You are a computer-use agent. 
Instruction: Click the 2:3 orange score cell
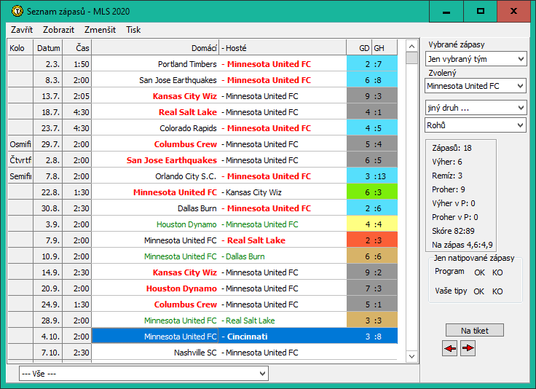pyautogui.click(x=372, y=240)
